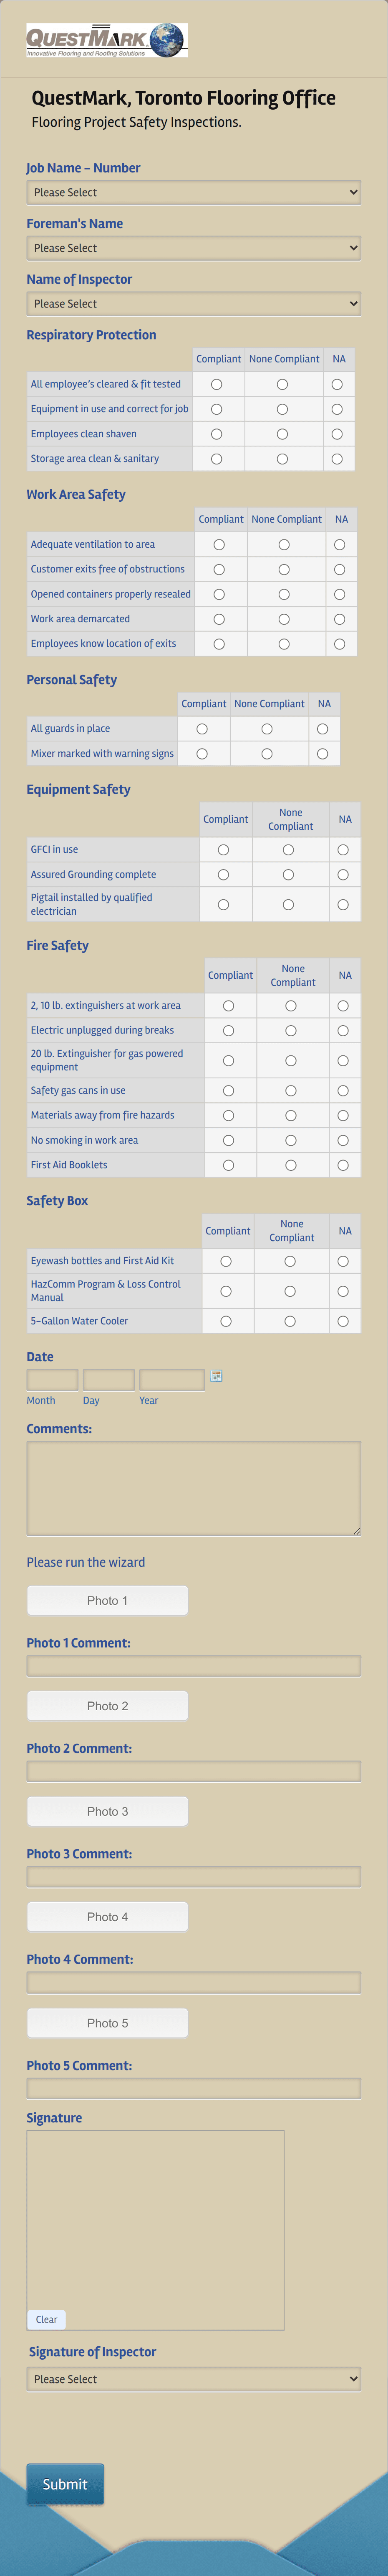This screenshot has width=388, height=2576.
Task: Clear the signature field
Action: pyautogui.click(x=46, y=2320)
